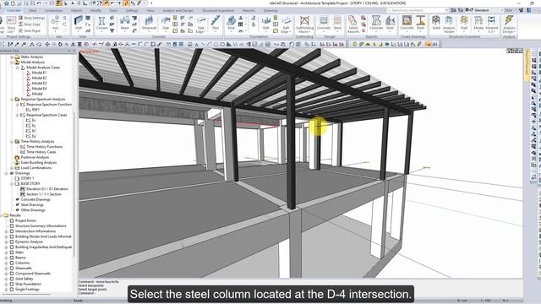Toggle Structure Summary Informations checkbox
541x304 pixels.
point(12,226)
